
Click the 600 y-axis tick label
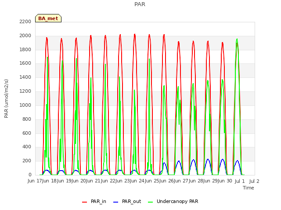coord(27,133)
